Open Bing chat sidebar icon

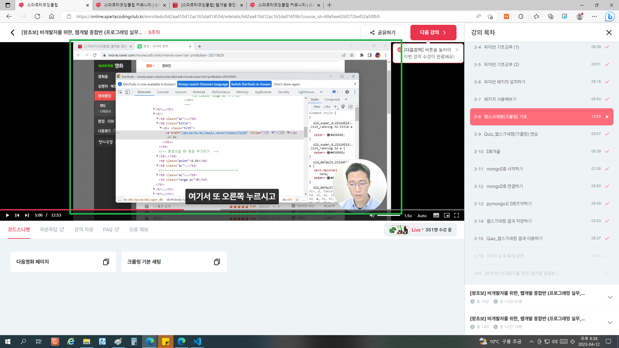(610, 16)
